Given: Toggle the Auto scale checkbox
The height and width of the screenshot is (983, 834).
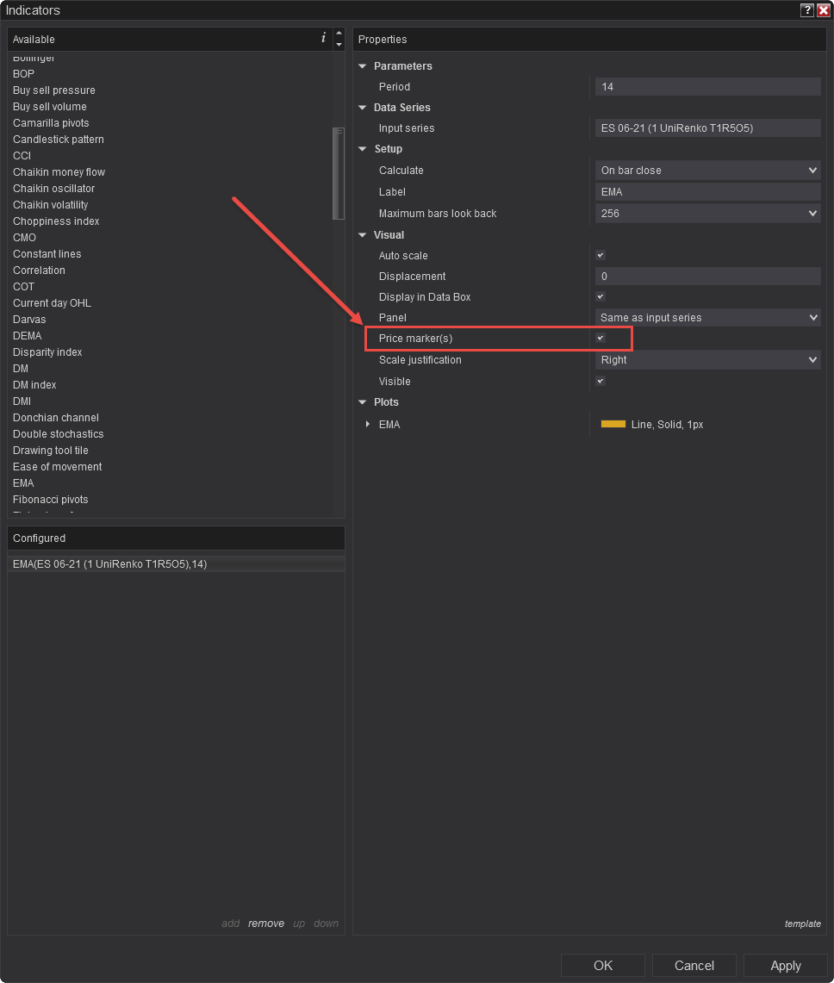Looking at the screenshot, I should click(x=601, y=255).
